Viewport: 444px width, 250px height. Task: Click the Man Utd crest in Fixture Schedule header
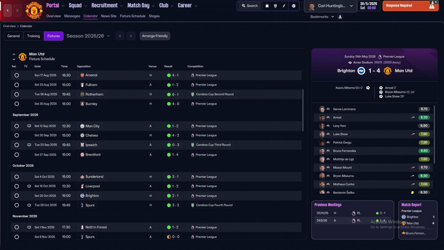coord(23,57)
